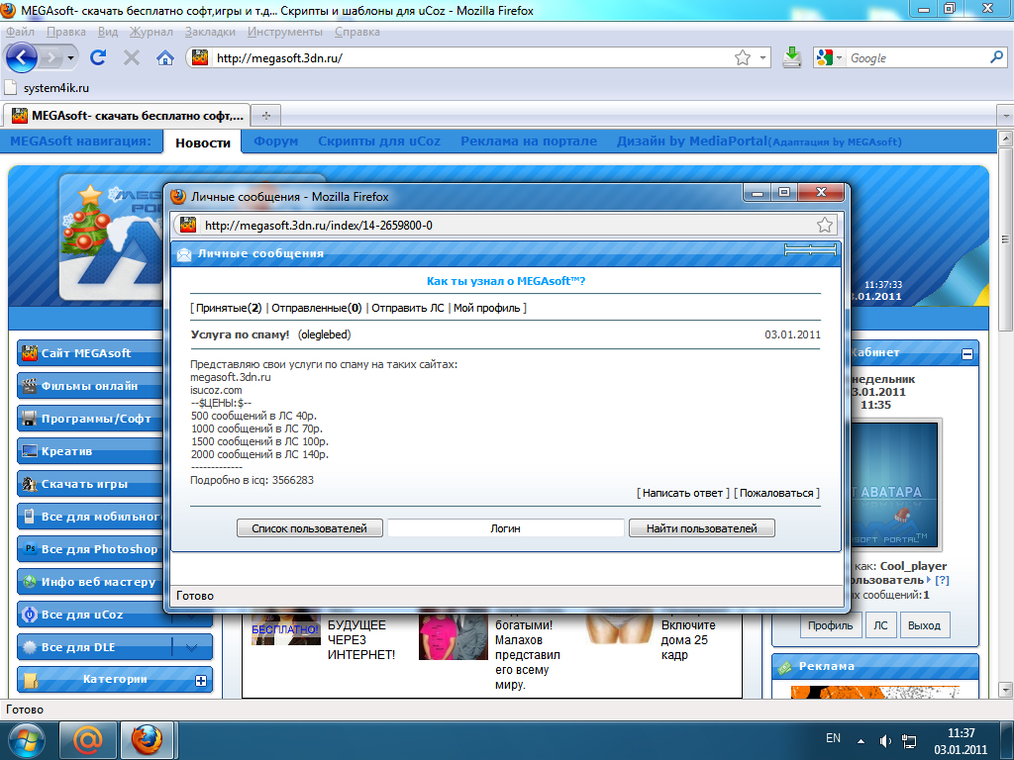This screenshot has width=1014, height=760.
Task: Open Отправленные(0) messages list
Action: pos(316,309)
